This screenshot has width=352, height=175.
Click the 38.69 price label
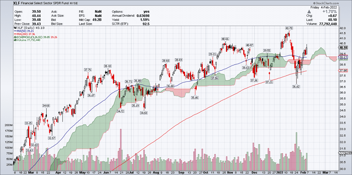pyautogui.click(x=179, y=60)
